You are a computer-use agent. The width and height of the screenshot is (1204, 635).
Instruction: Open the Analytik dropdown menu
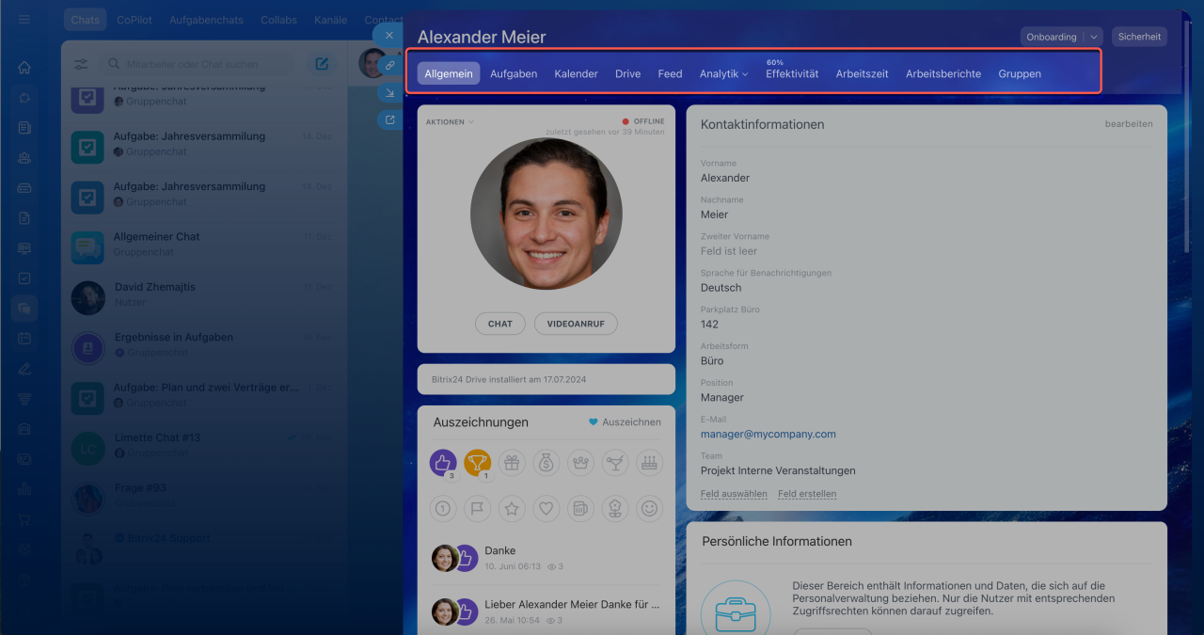pos(723,73)
